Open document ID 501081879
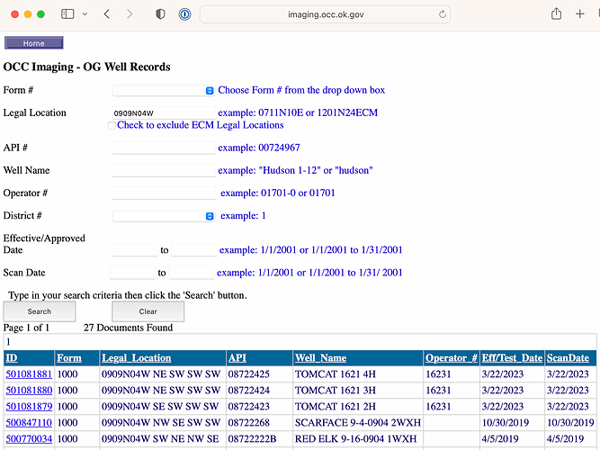This screenshot has width=600, height=450. coord(29,406)
